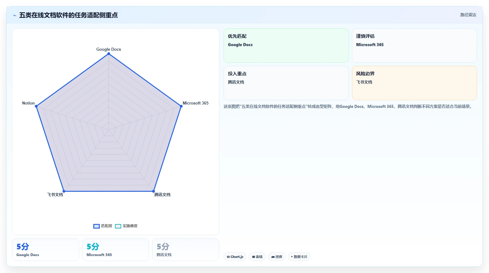This screenshot has height=273, width=489.
Task: Click the 路径雷达 label in header
Action: click(468, 15)
